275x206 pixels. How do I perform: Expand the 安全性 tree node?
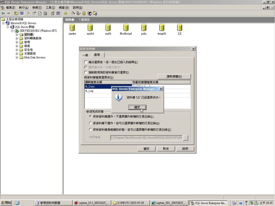17,50
